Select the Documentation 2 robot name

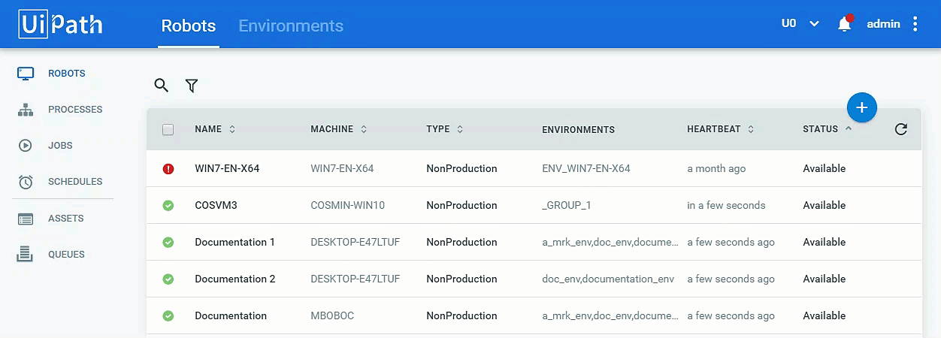click(x=235, y=279)
